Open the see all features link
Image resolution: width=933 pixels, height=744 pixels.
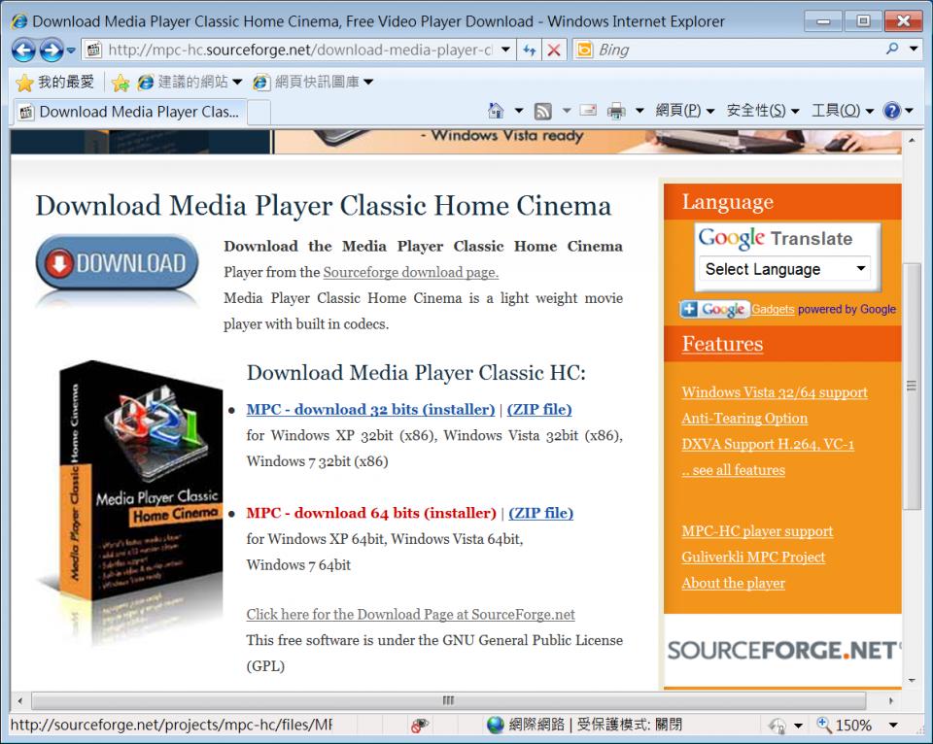coord(734,470)
